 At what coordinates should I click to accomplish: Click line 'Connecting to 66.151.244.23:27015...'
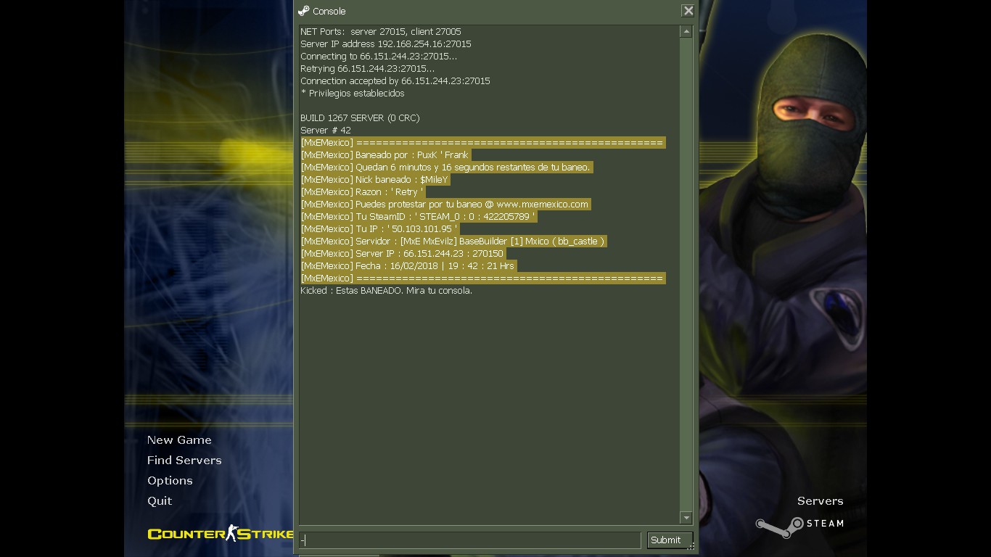pyautogui.click(x=379, y=57)
